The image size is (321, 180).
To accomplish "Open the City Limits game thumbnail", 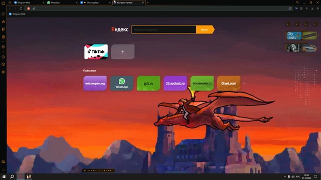I will [x=294, y=35].
